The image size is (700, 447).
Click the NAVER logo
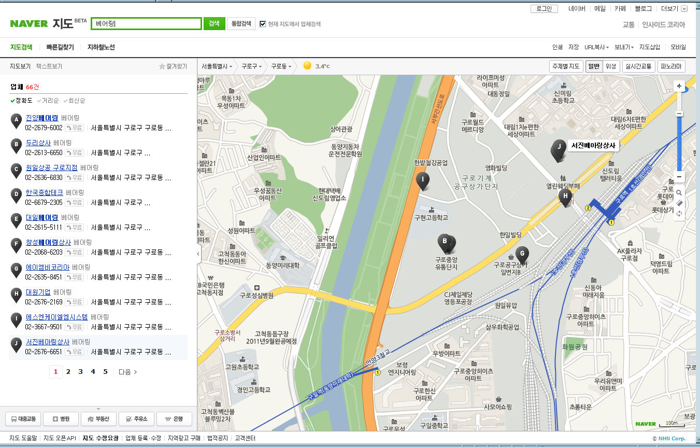29,24
